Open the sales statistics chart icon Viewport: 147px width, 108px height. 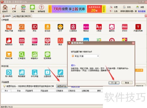34,55
